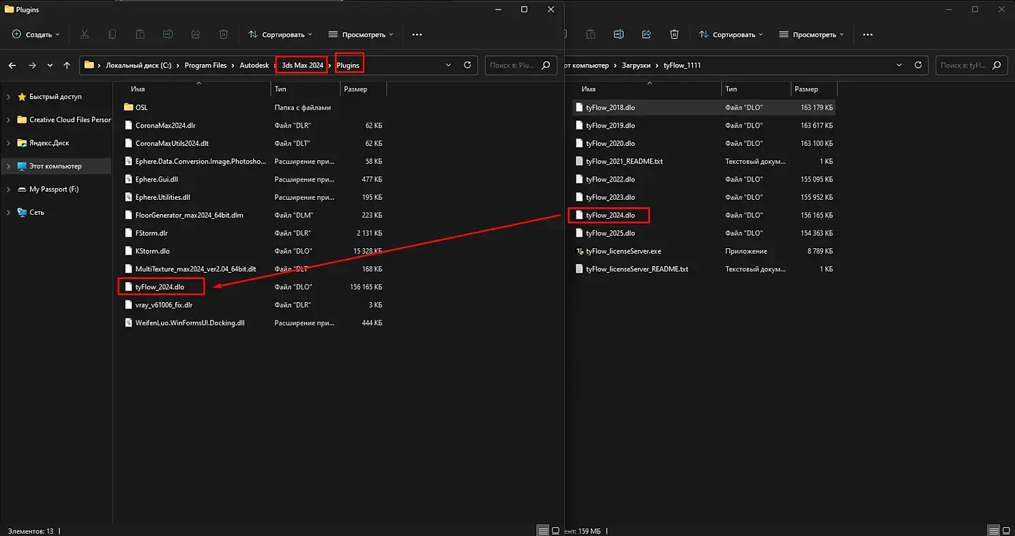This screenshot has height=536, width=1015.
Task: Click the Delete trash icon in tyFlow_1111 toolbar
Action: point(675,34)
